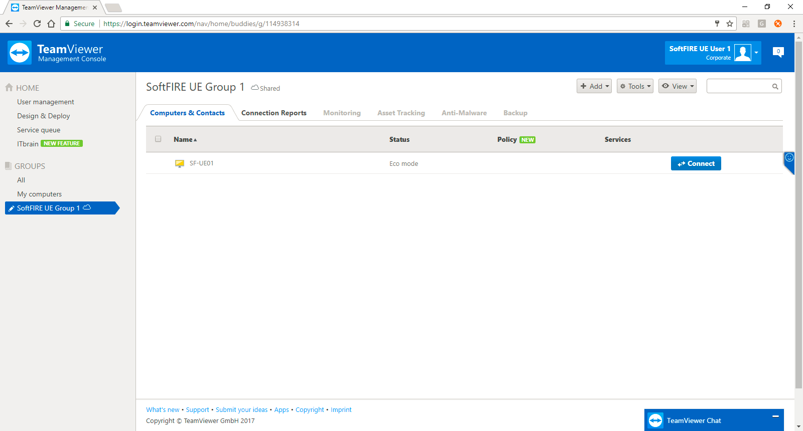The width and height of the screenshot is (803, 431).
Task: Click the browser back arrow
Action: click(x=9, y=24)
